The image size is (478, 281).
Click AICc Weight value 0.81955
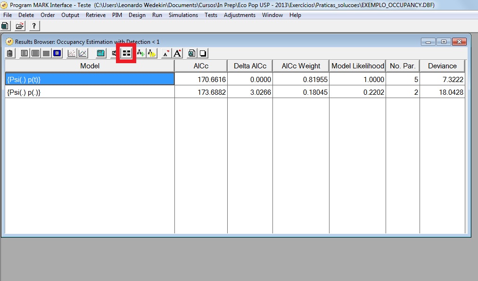[x=315, y=80]
